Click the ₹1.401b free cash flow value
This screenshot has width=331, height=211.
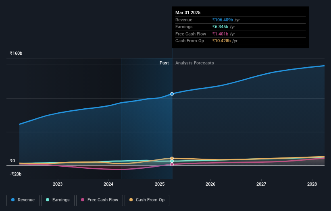220,34
